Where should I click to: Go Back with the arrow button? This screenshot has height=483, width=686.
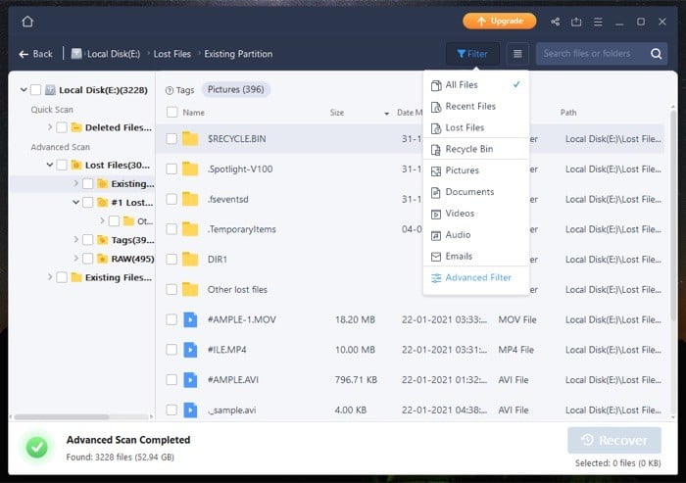[35, 54]
